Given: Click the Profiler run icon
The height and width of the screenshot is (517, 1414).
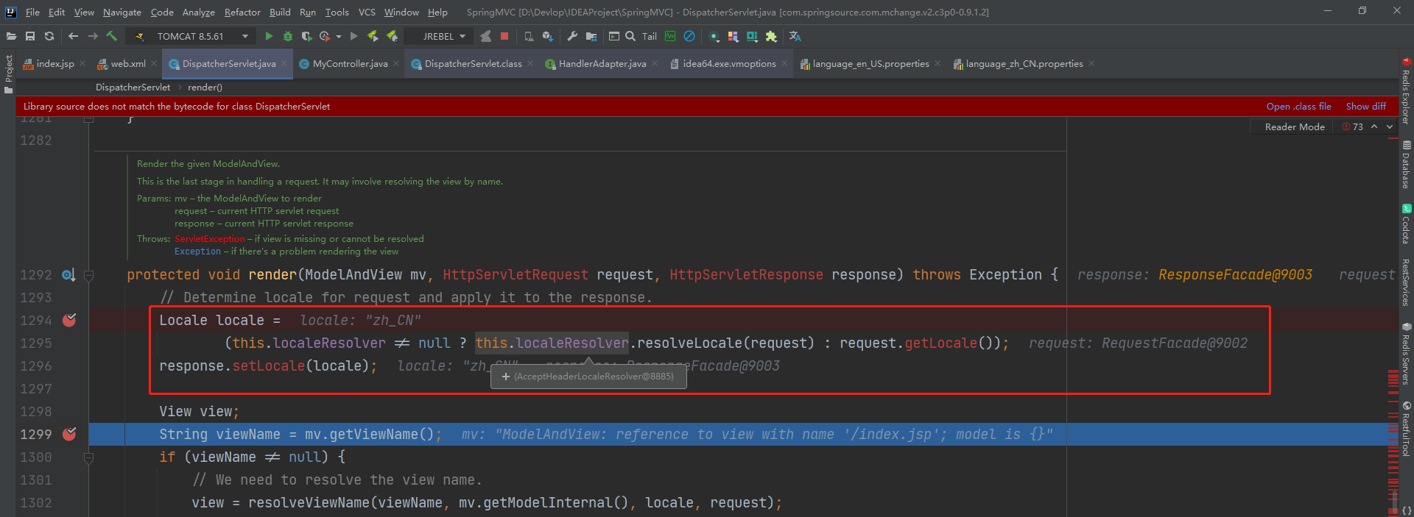Looking at the screenshot, I should click(325, 36).
